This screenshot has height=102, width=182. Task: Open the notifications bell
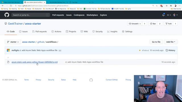[x=164, y=15]
